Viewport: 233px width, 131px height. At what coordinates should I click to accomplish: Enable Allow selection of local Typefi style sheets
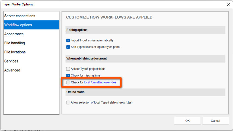tap(68, 102)
